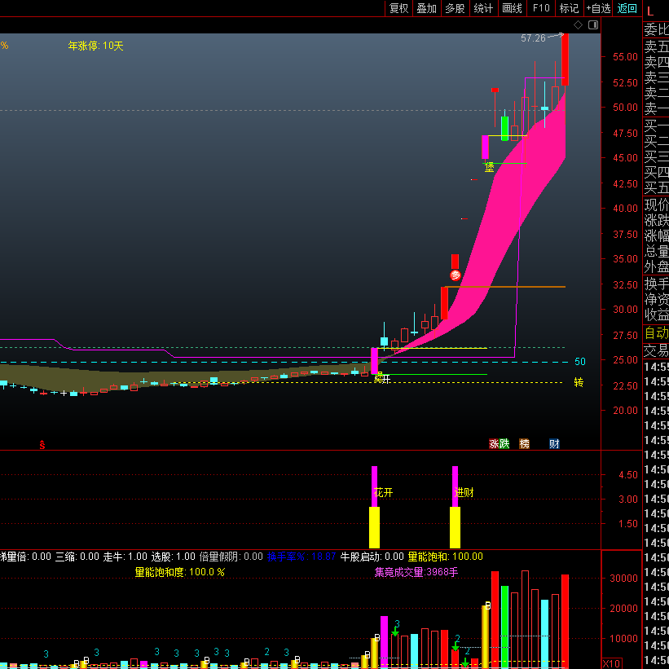Click the 花开 signal label
669x669 pixels.
click(383, 493)
